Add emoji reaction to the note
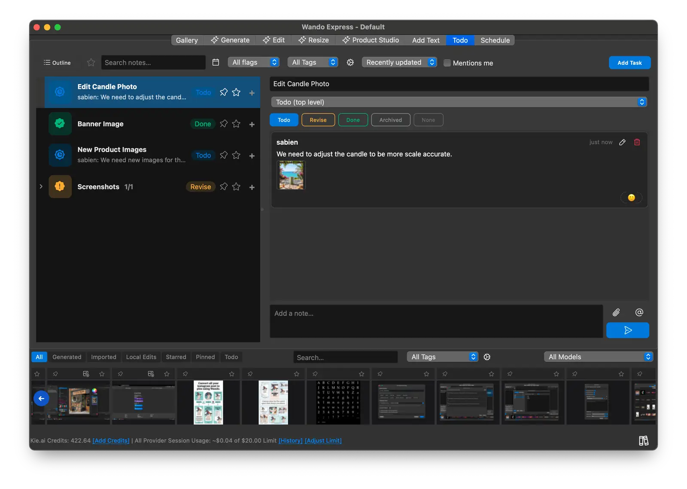Screen dimensions: 687x489 click(x=631, y=197)
